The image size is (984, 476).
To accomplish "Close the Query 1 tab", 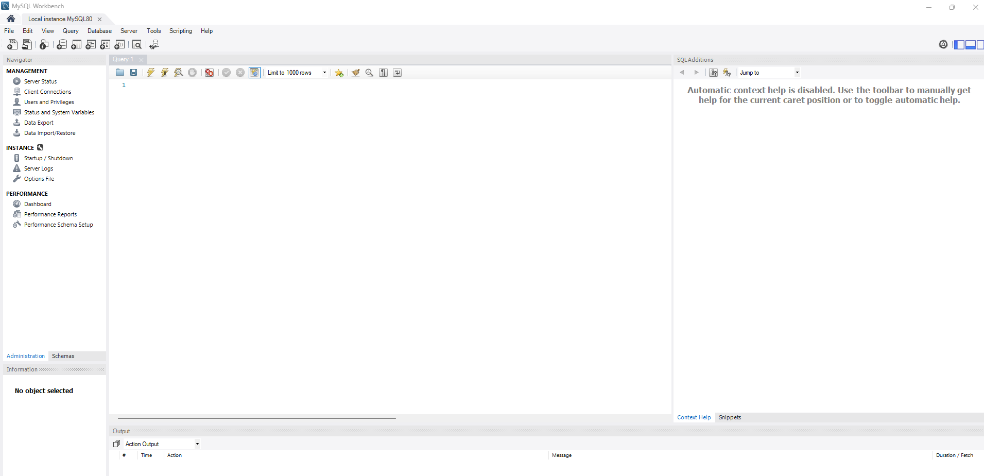I will (x=141, y=60).
